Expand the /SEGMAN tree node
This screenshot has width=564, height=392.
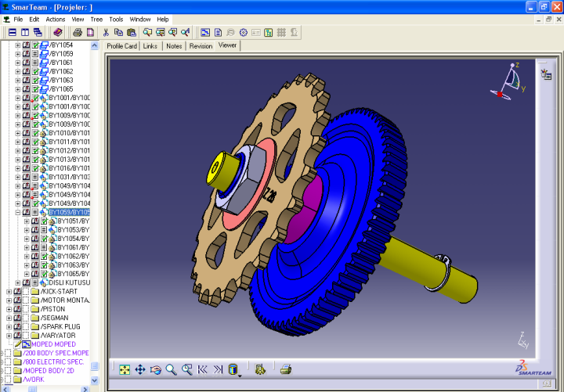[x=9, y=318]
